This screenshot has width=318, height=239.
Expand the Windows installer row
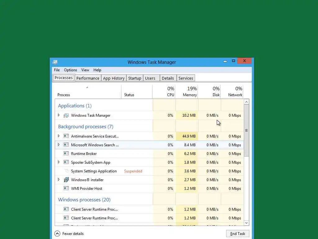[59, 180]
